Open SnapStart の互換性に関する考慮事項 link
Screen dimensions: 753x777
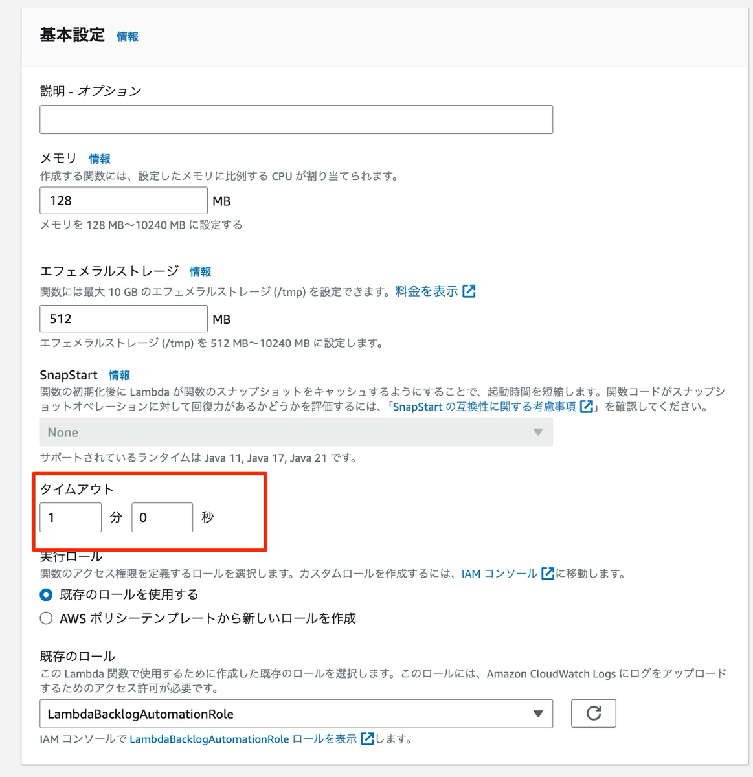click(x=484, y=407)
